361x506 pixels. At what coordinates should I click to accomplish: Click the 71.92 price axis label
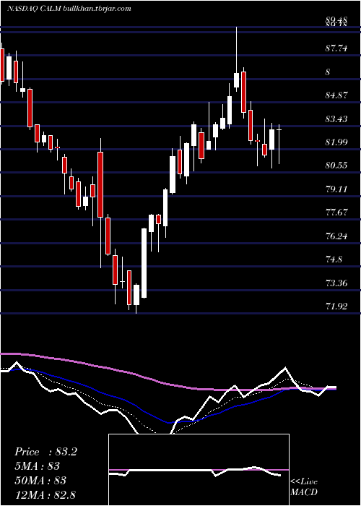tap(336, 306)
